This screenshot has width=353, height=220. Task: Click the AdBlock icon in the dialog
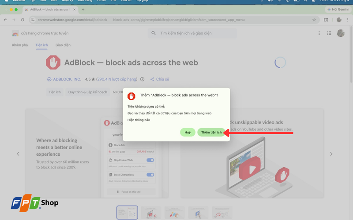(x=131, y=96)
